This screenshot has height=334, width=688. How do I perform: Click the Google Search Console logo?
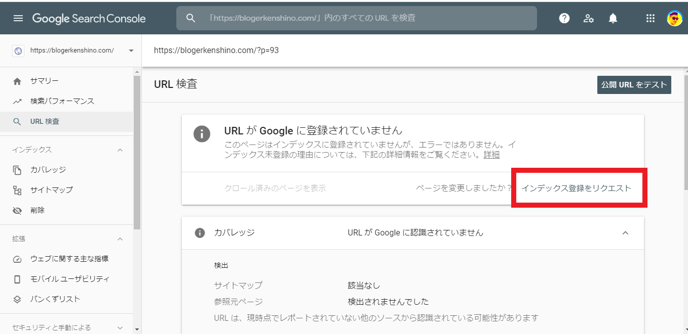click(89, 19)
